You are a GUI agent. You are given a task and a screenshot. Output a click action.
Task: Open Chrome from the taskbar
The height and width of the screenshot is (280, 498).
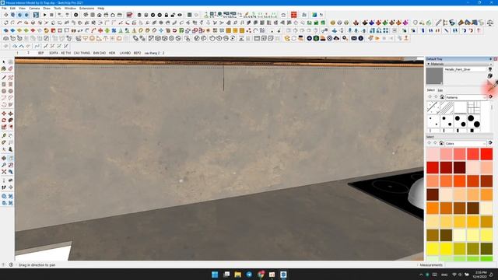coord(261,275)
